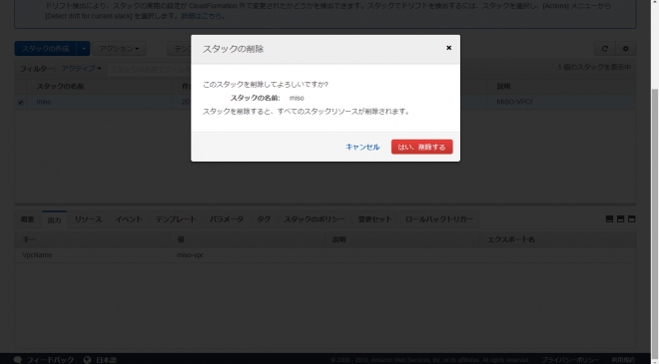Open the ロールバックトリガー tab
The height and width of the screenshot is (364, 659).
tap(439, 219)
